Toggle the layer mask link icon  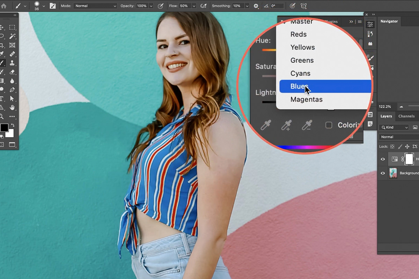click(402, 159)
